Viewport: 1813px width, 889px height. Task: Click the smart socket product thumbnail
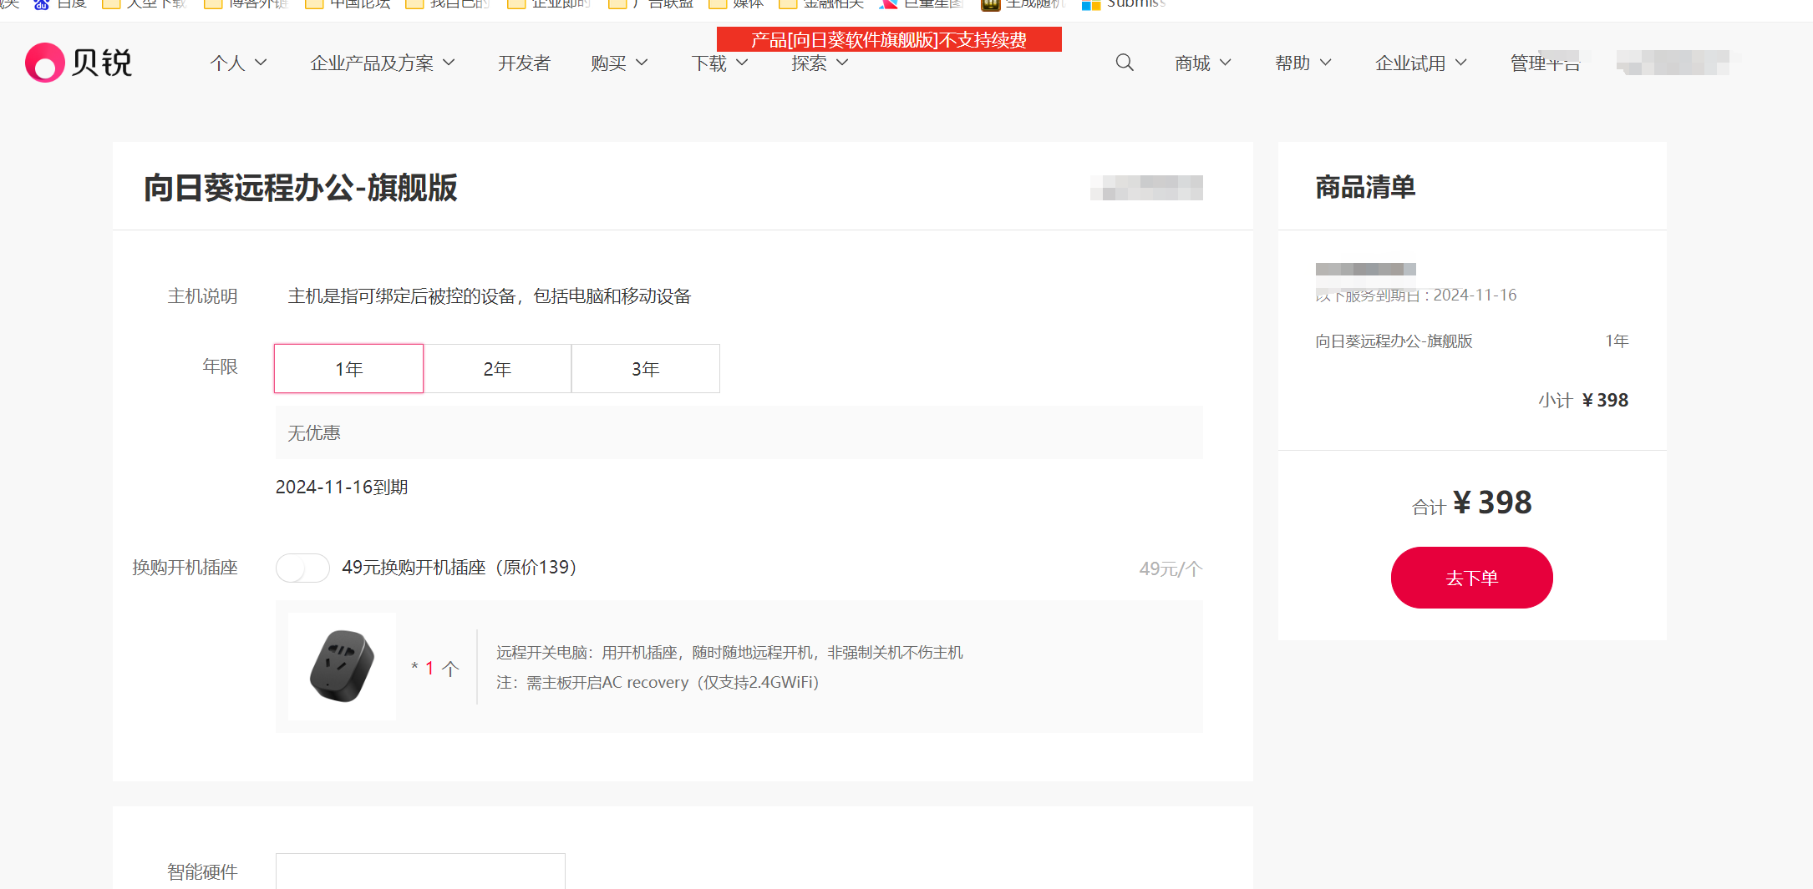point(342,666)
